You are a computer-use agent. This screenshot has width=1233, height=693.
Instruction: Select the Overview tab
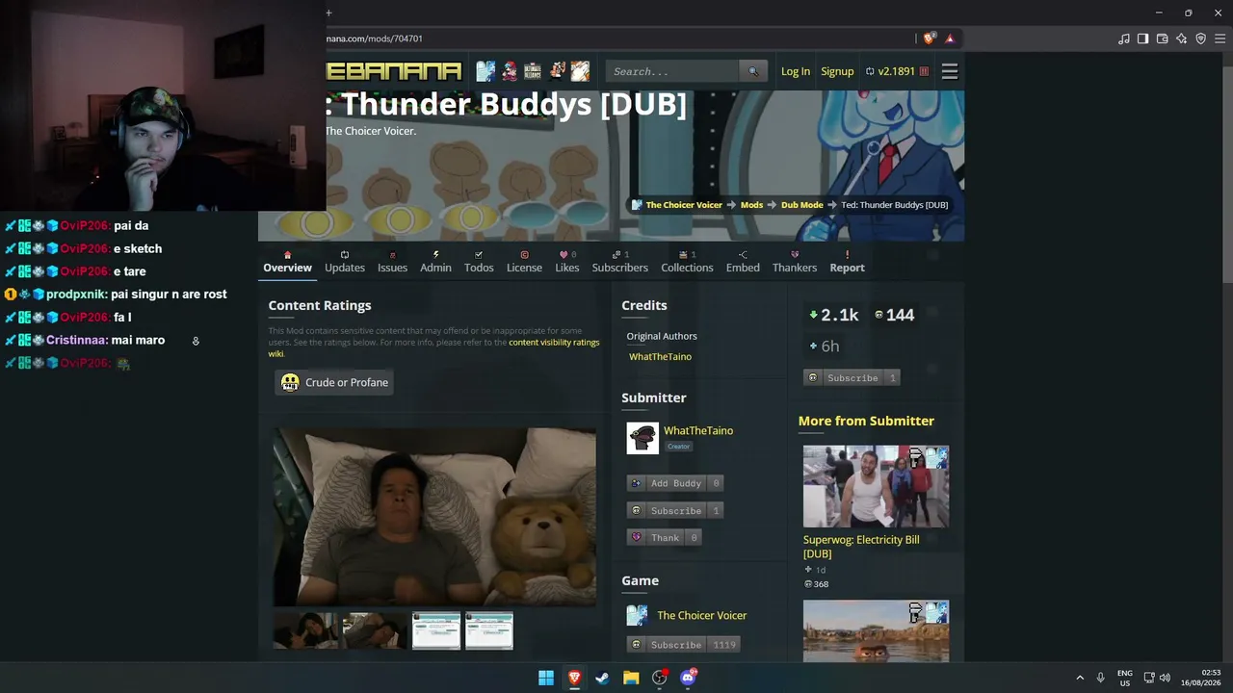coord(287,262)
